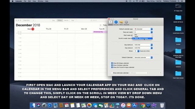Switch Calendar window to Day view
The height and width of the screenshot is (109, 195).
tap(54, 20)
